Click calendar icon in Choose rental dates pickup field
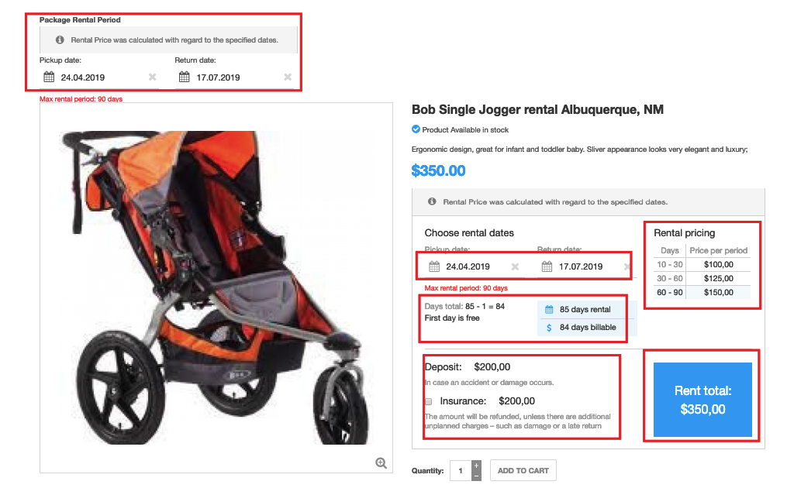The width and height of the screenshot is (787, 495). [x=434, y=266]
